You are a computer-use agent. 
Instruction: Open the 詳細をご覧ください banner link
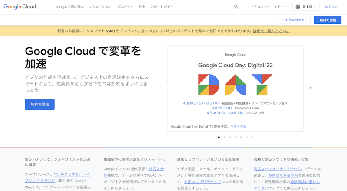272,31
